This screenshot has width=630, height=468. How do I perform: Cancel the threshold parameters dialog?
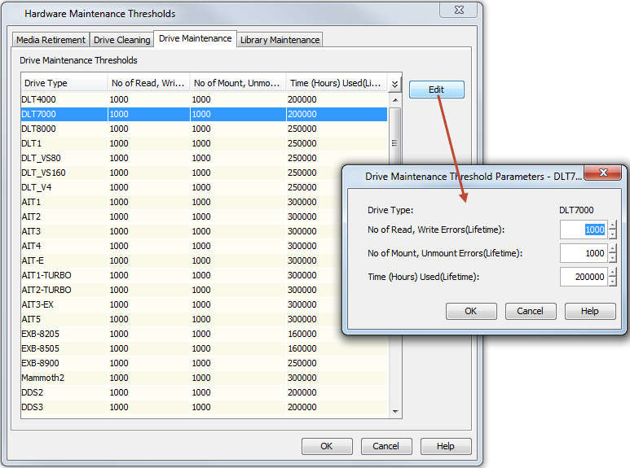pos(531,311)
